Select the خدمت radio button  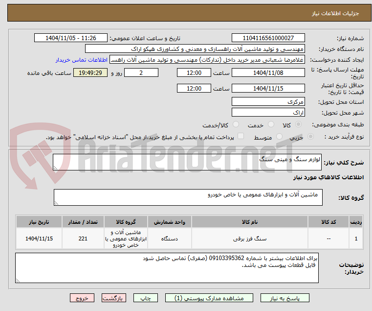click(x=271, y=124)
